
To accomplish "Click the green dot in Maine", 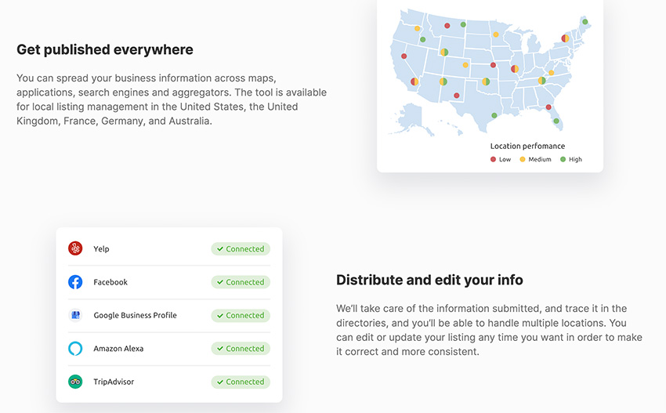I will coord(585,22).
